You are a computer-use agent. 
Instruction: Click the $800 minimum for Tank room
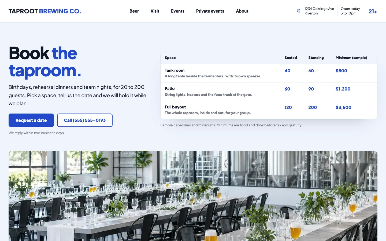coord(341,71)
